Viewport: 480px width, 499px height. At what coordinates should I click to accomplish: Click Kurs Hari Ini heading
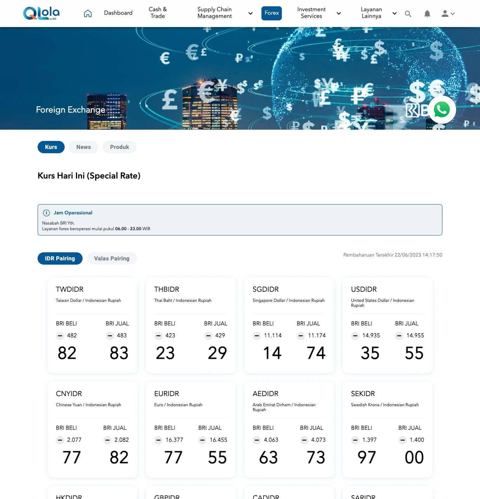tap(89, 176)
